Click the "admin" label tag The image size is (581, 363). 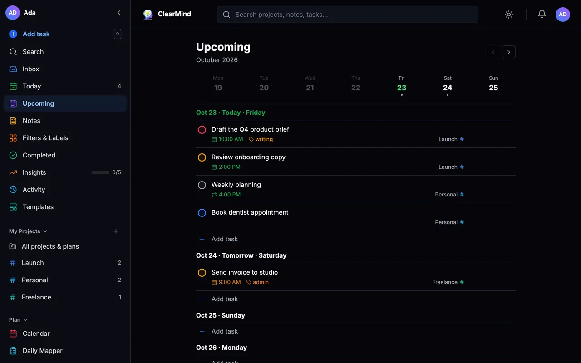tap(257, 282)
